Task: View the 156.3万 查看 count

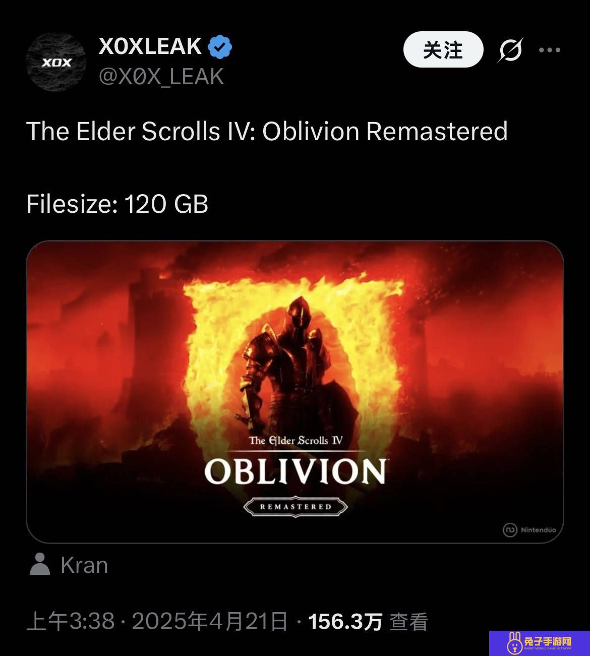Action: tap(368, 622)
